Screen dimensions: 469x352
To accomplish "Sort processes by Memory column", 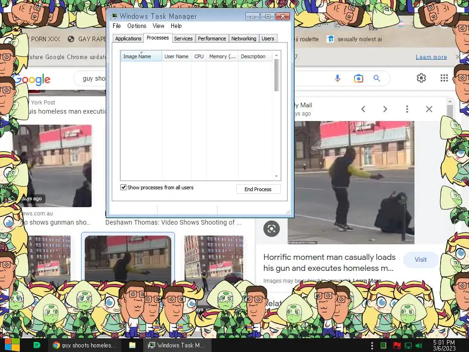I will point(222,56).
